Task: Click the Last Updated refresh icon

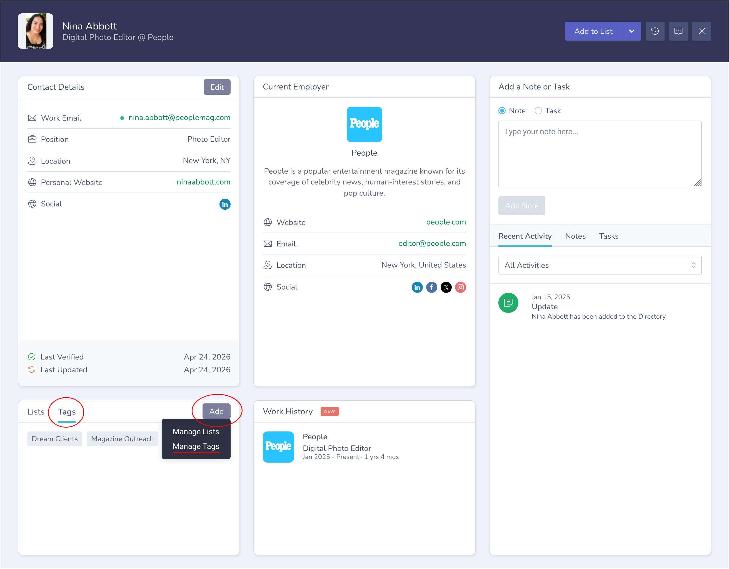Action: point(32,370)
